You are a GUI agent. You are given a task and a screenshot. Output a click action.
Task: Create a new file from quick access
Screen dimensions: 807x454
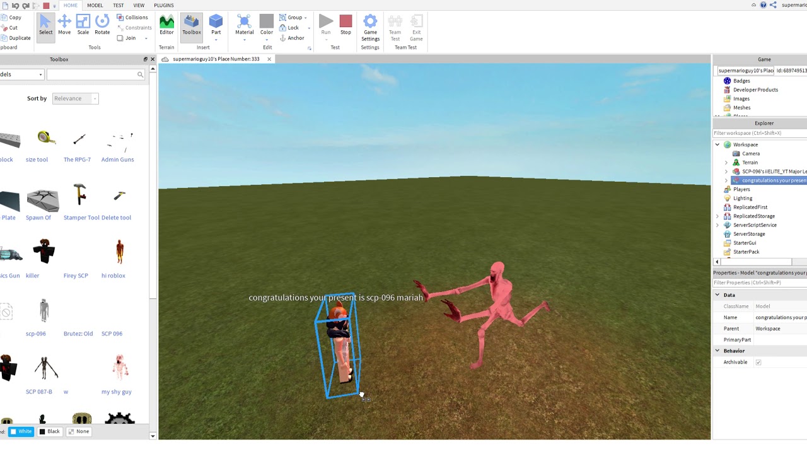click(4, 6)
